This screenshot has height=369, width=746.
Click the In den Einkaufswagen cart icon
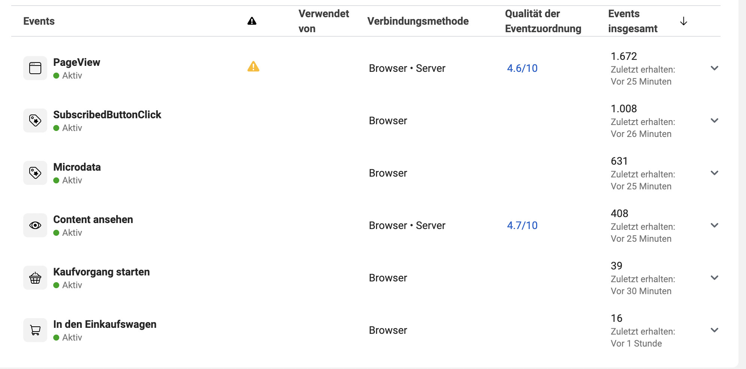click(x=35, y=330)
